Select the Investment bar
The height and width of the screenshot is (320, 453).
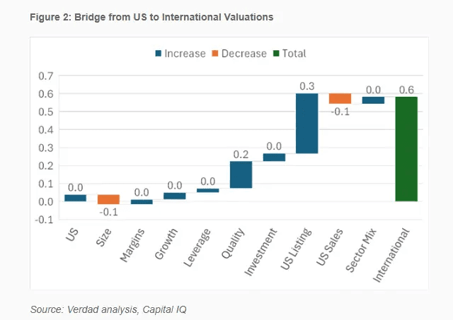click(x=274, y=158)
